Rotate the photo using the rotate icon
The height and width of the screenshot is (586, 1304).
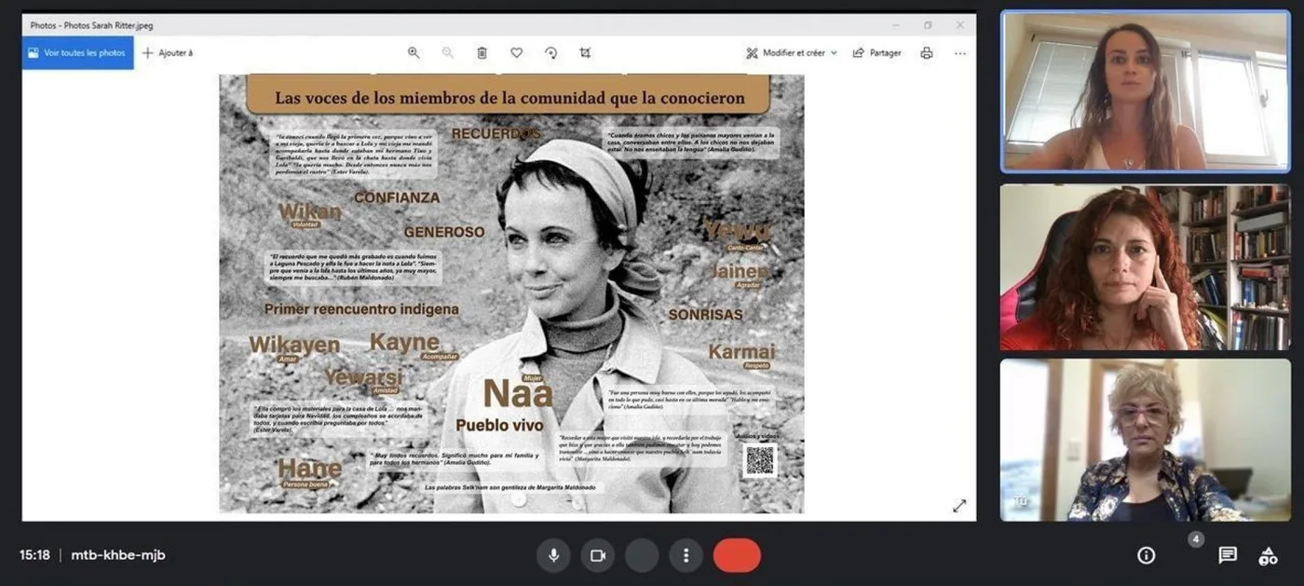550,53
